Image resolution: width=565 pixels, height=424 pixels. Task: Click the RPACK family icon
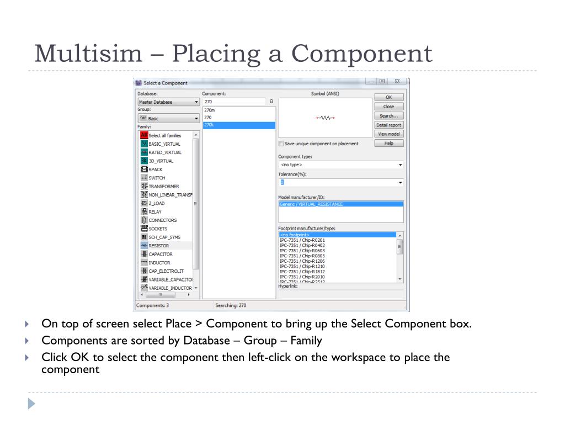(144, 169)
